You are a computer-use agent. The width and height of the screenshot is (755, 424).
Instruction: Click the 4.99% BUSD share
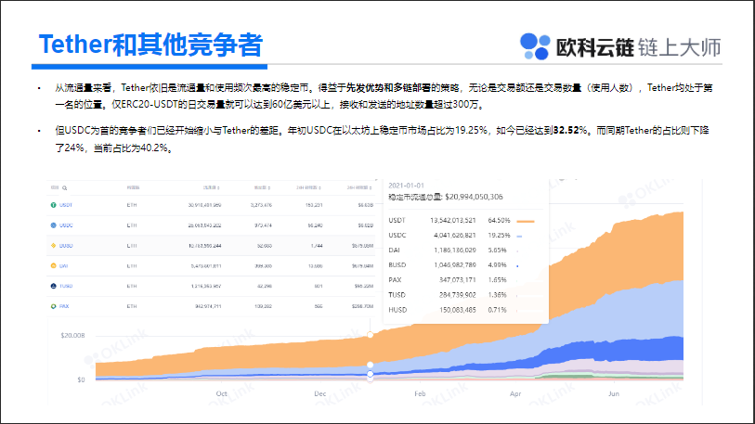[497, 264]
